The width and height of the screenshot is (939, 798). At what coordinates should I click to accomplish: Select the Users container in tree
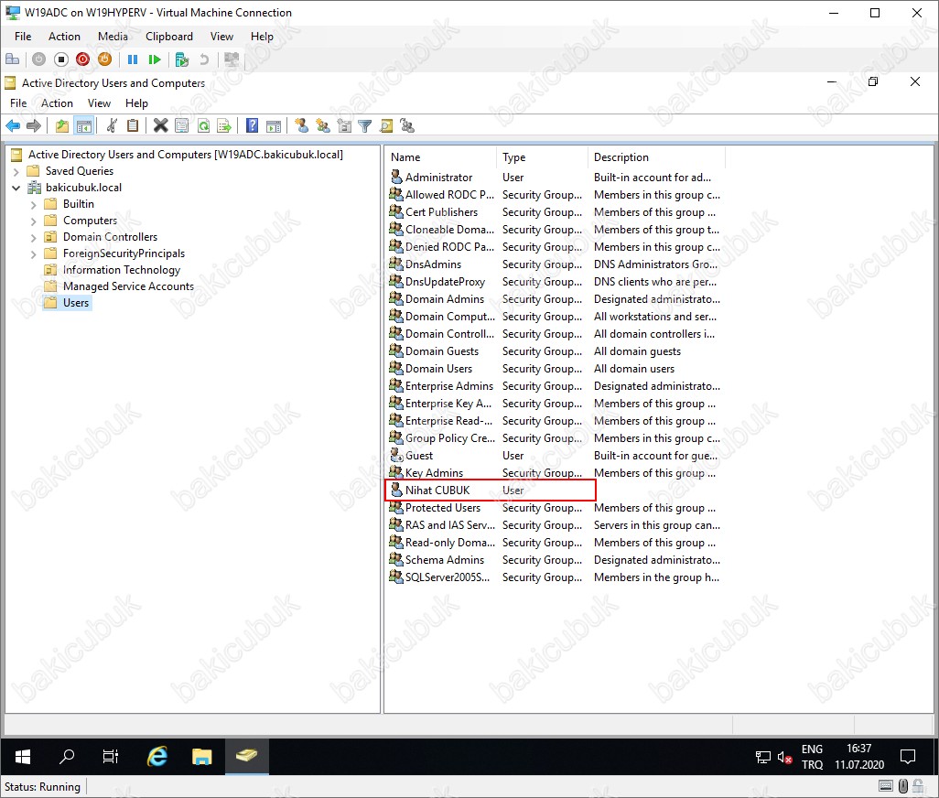75,303
